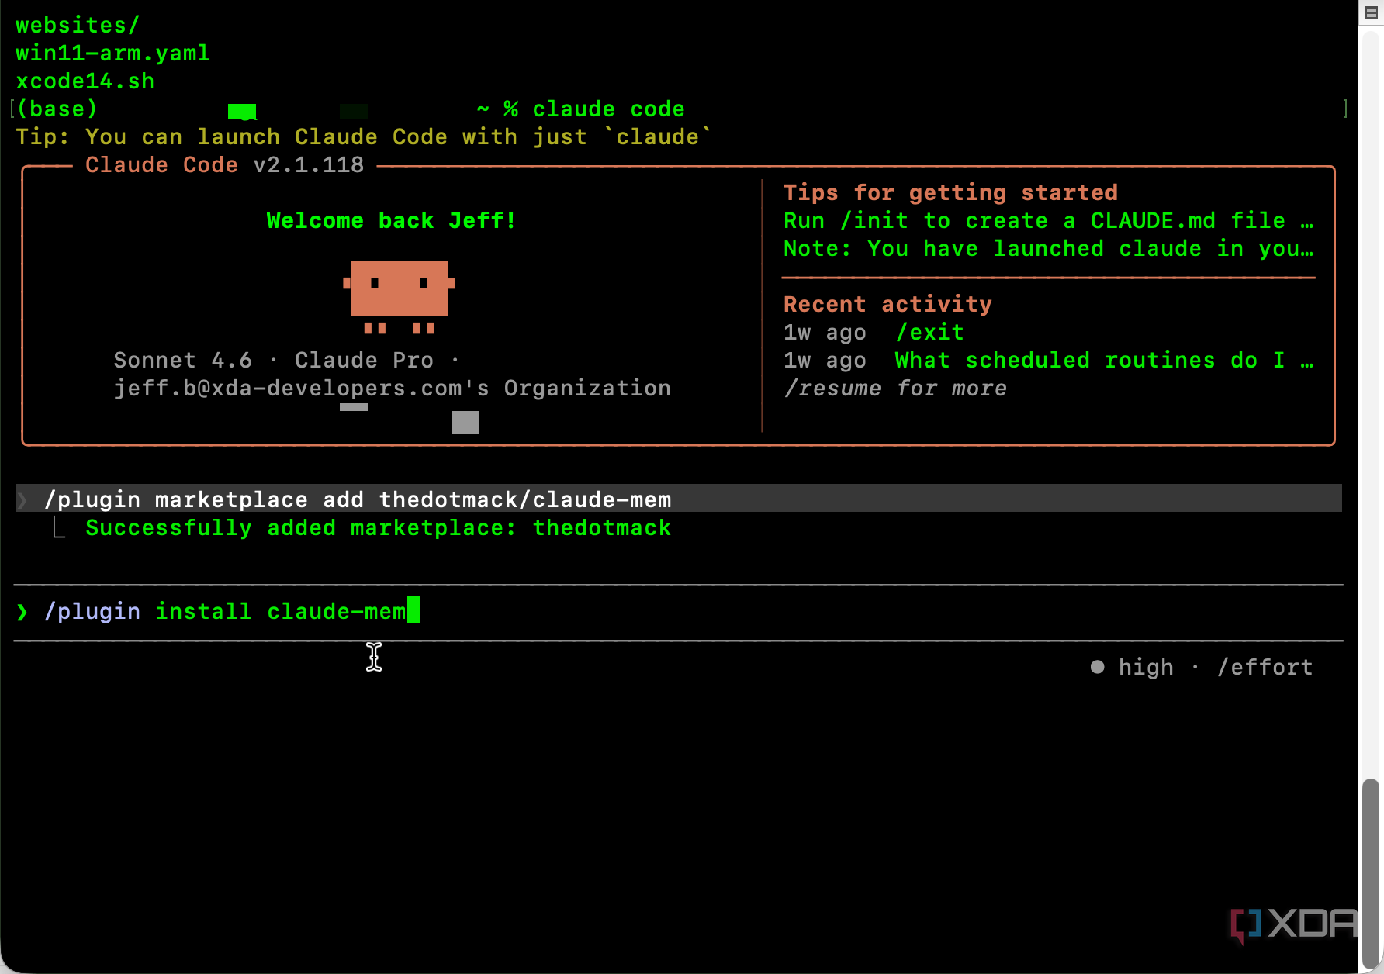
Task: Click the "% claude code" shell command
Action: pos(594,109)
